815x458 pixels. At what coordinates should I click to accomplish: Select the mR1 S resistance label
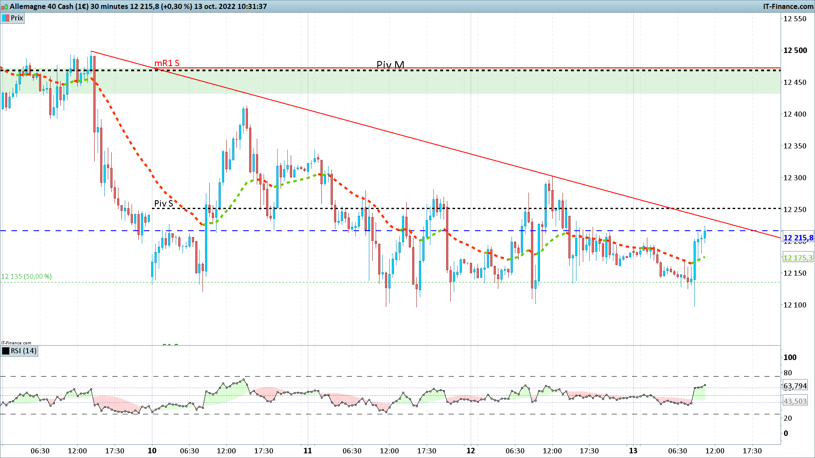coord(167,63)
